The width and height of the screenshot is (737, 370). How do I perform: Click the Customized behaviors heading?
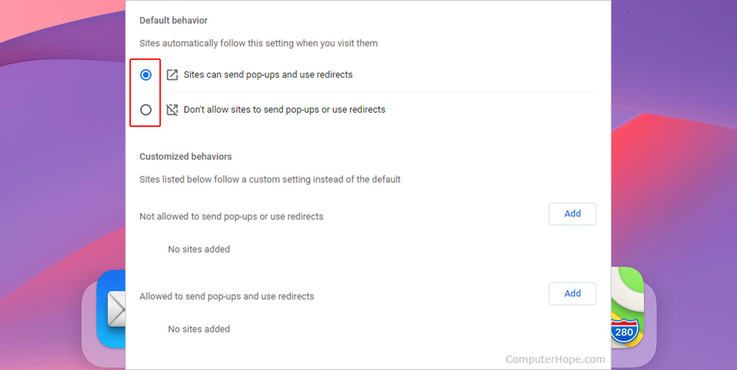coord(186,157)
